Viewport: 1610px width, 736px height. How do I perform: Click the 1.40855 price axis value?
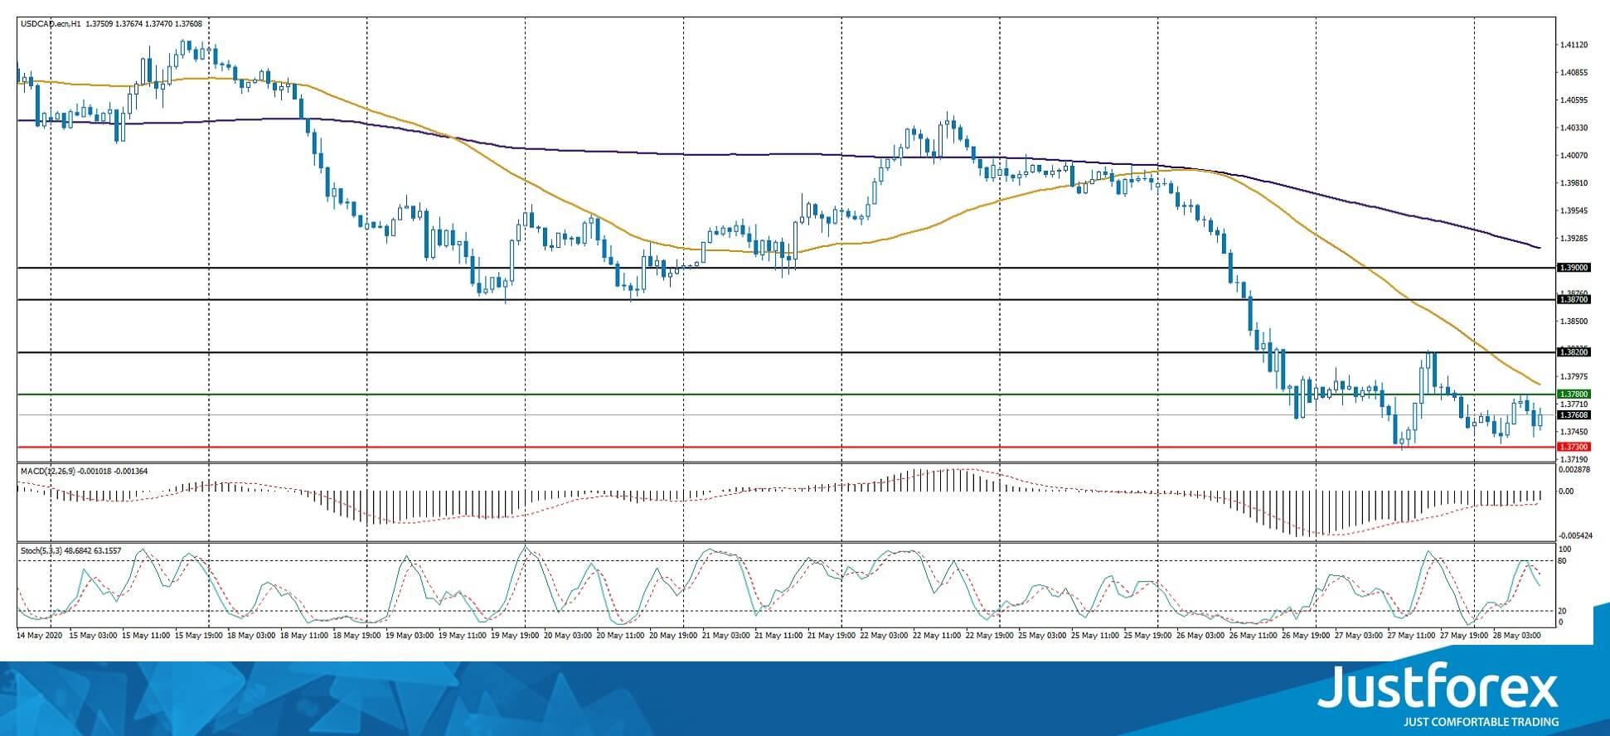point(1574,73)
